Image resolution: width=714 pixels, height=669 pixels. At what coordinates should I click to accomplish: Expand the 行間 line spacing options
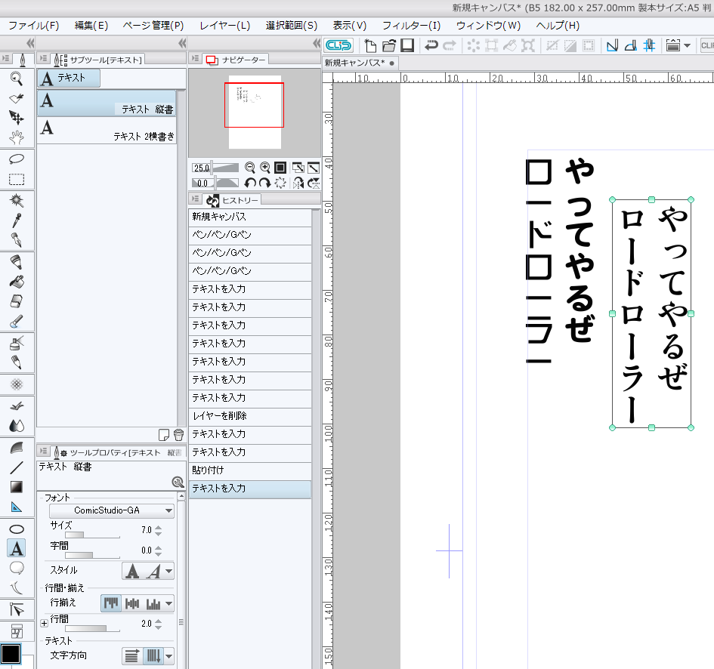44,623
